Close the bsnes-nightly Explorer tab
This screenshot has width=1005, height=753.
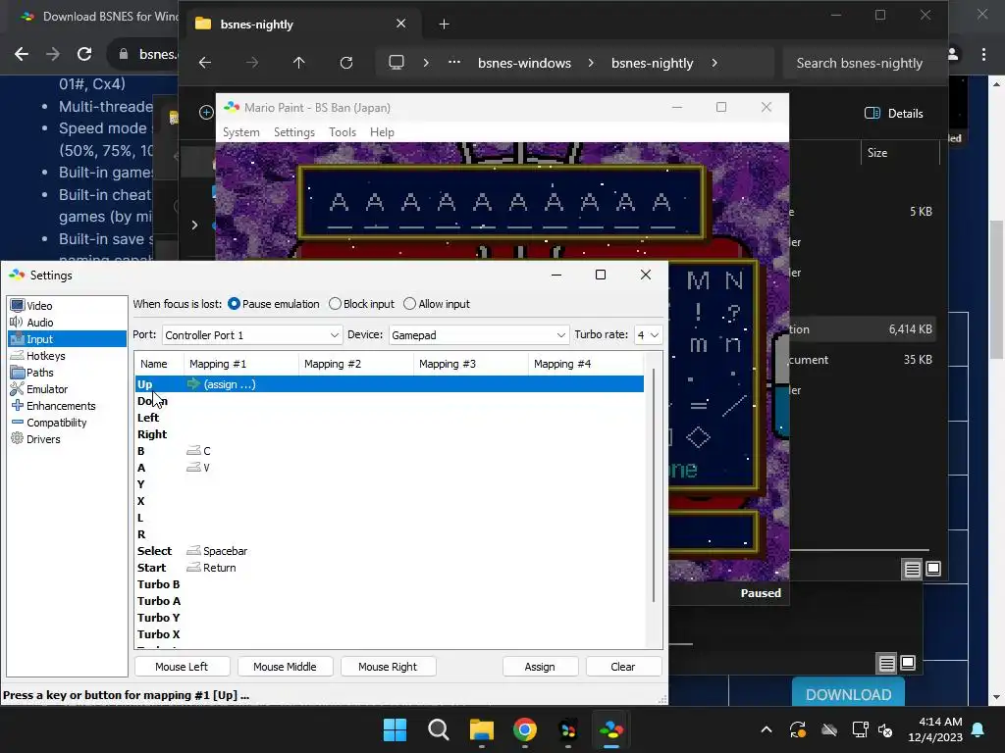(401, 24)
